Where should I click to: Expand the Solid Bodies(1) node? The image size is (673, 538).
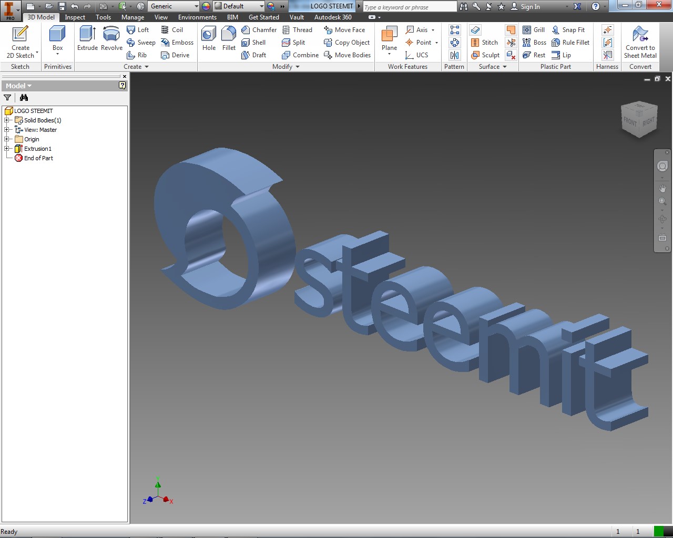(7, 120)
